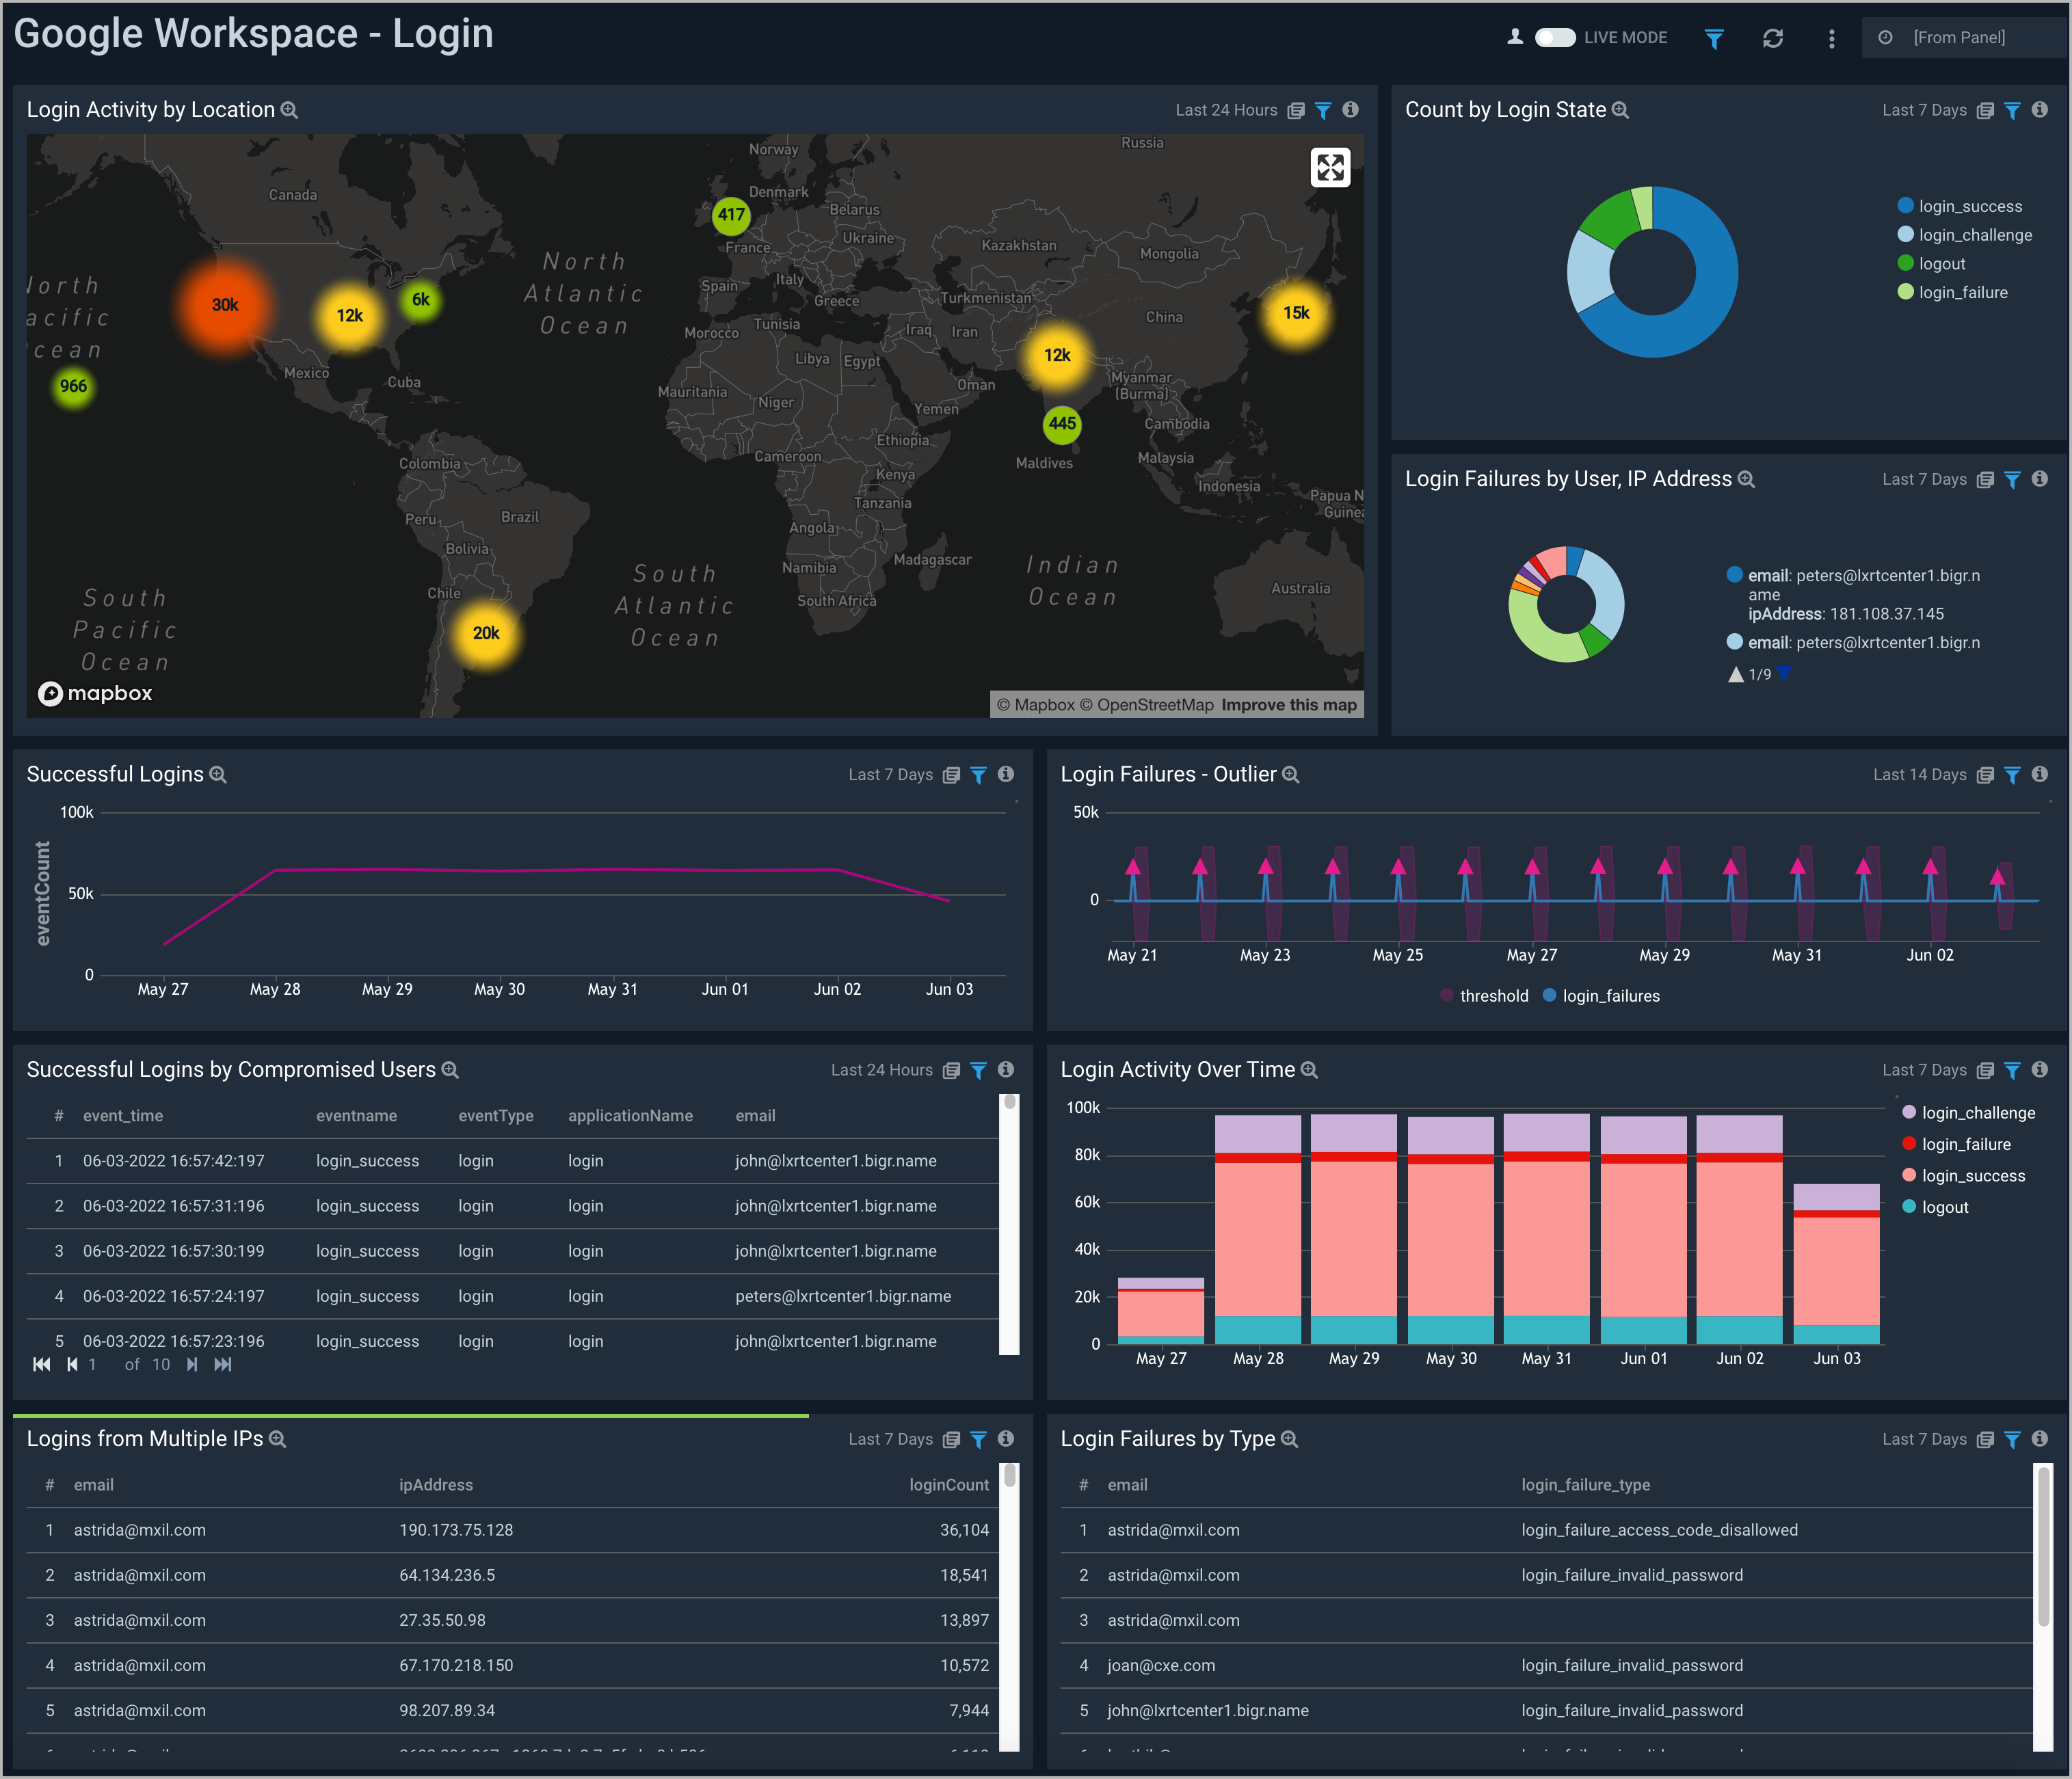Open the info tooltip on Login Failures - Outlier panel
This screenshot has width=2072, height=1779.
click(x=2040, y=774)
